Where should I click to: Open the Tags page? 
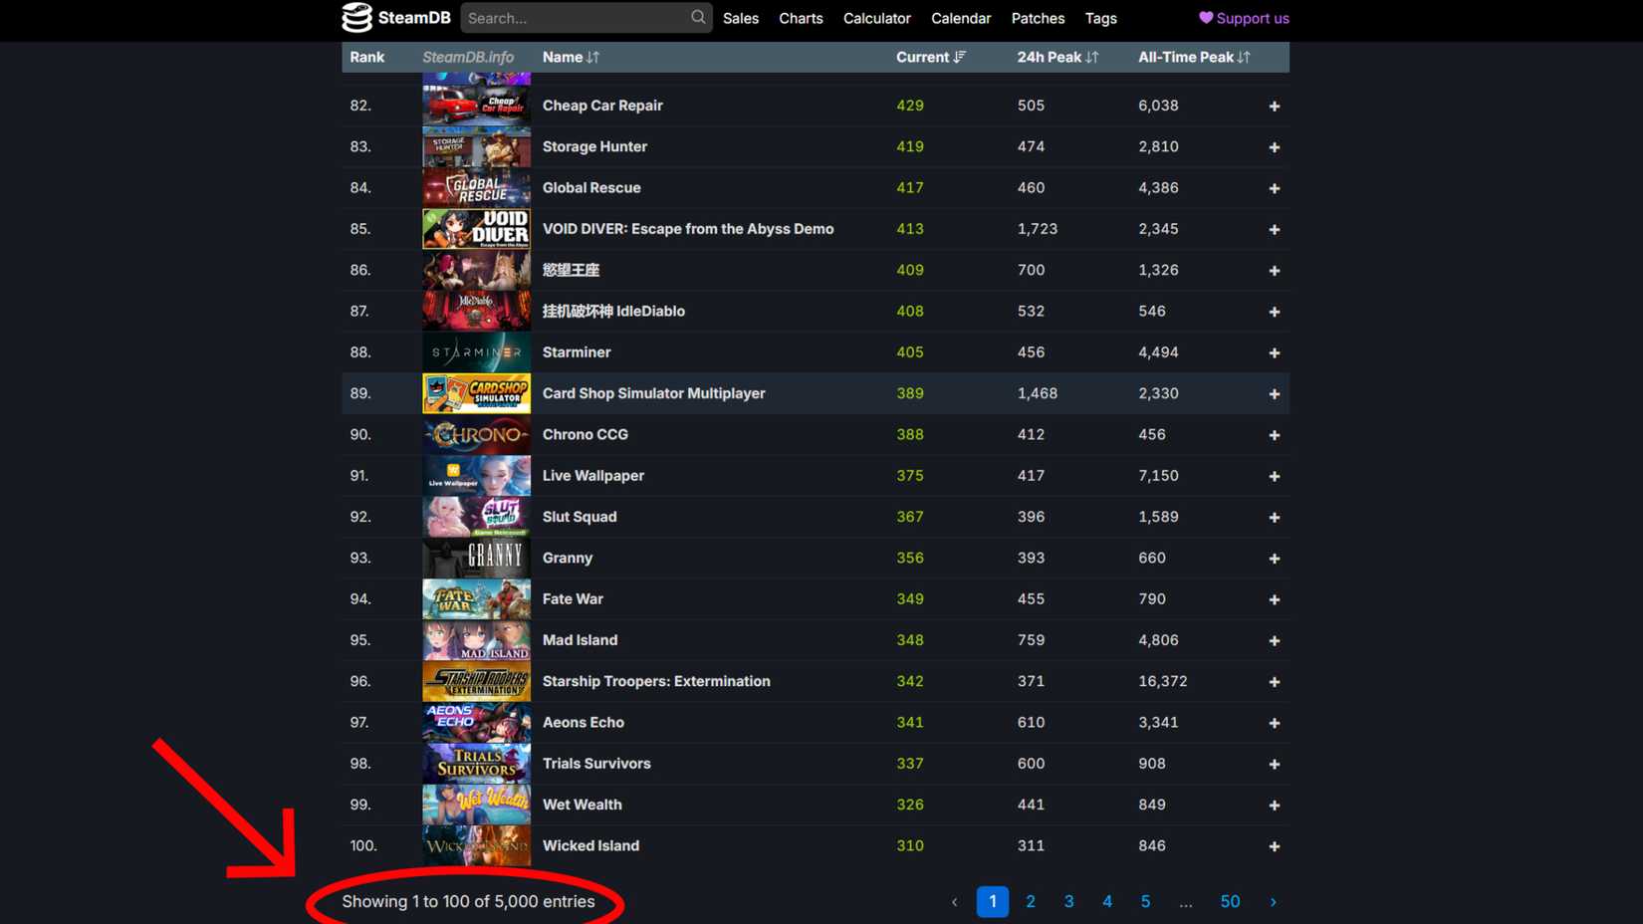click(1100, 18)
